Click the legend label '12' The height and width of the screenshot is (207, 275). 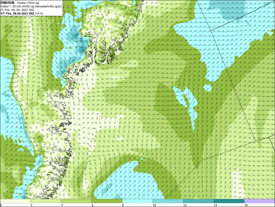(185, 205)
